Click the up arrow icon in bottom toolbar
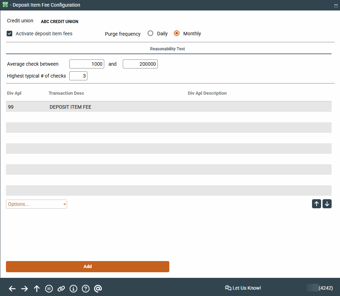The width and height of the screenshot is (340, 296). pos(37,289)
